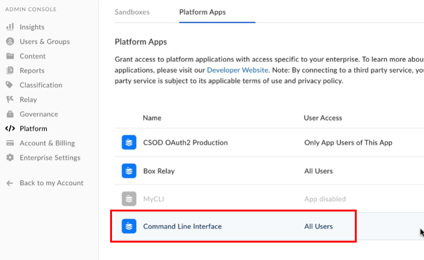Image resolution: width=424 pixels, height=260 pixels.
Task: Click Box Relay's All Users cell
Action: click(x=319, y=171)
